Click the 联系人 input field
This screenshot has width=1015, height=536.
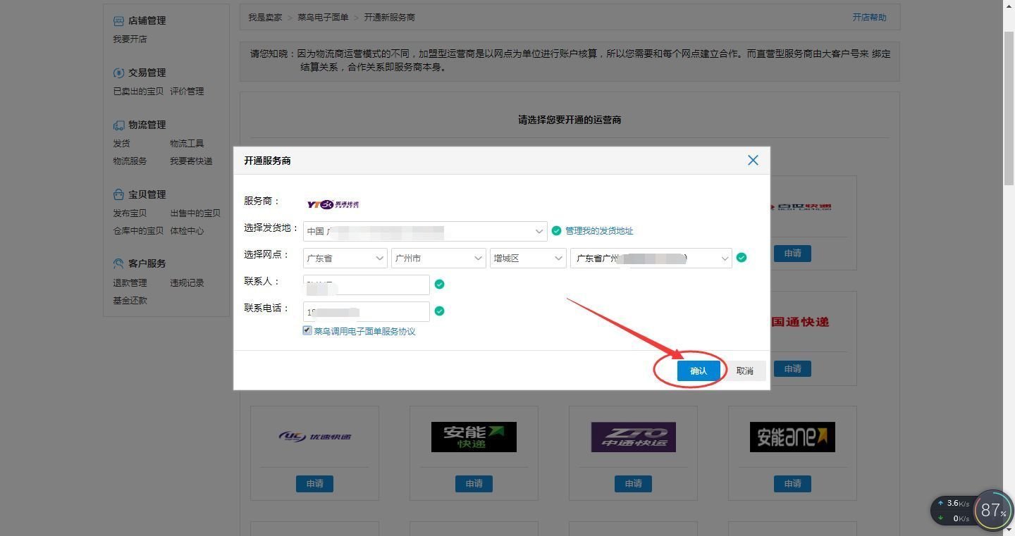point(367,285)
